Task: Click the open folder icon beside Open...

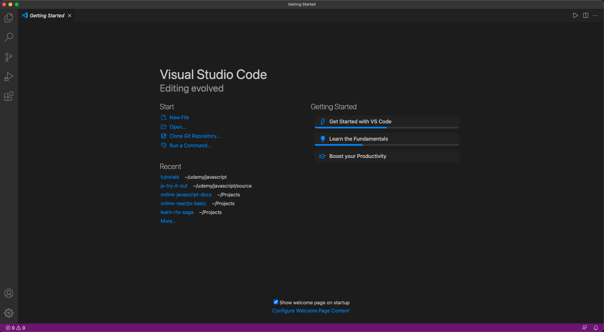Action: (164, 127)
